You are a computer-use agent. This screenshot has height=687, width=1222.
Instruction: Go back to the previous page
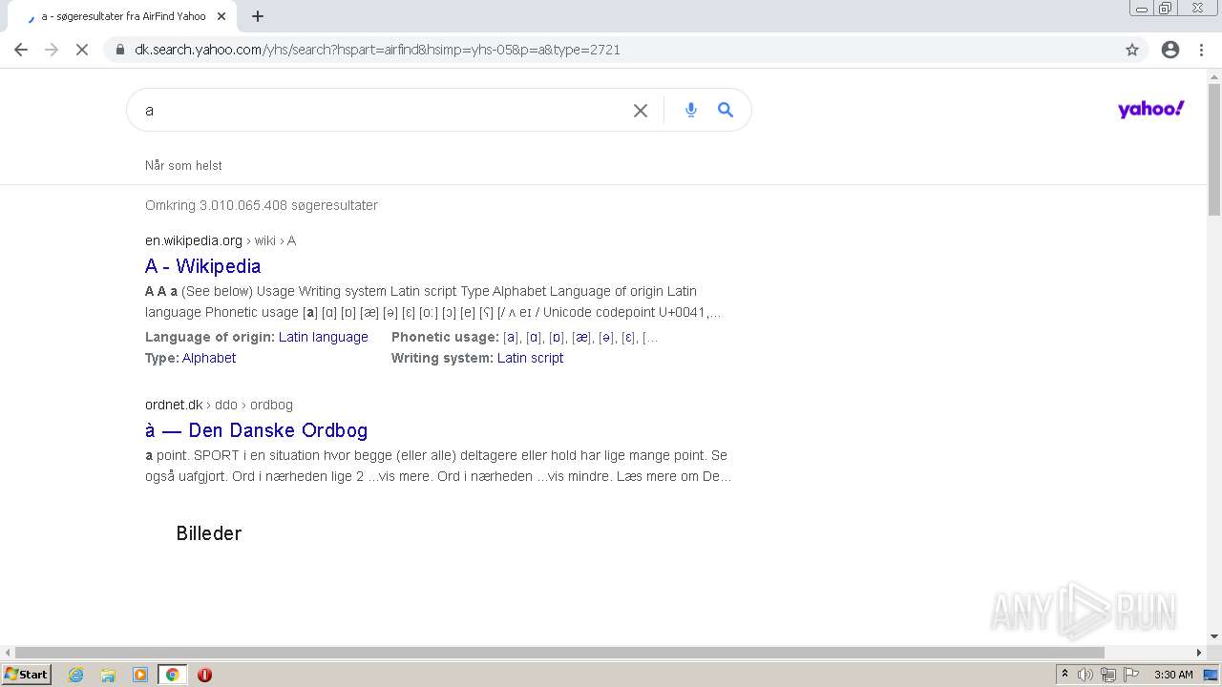21,50
